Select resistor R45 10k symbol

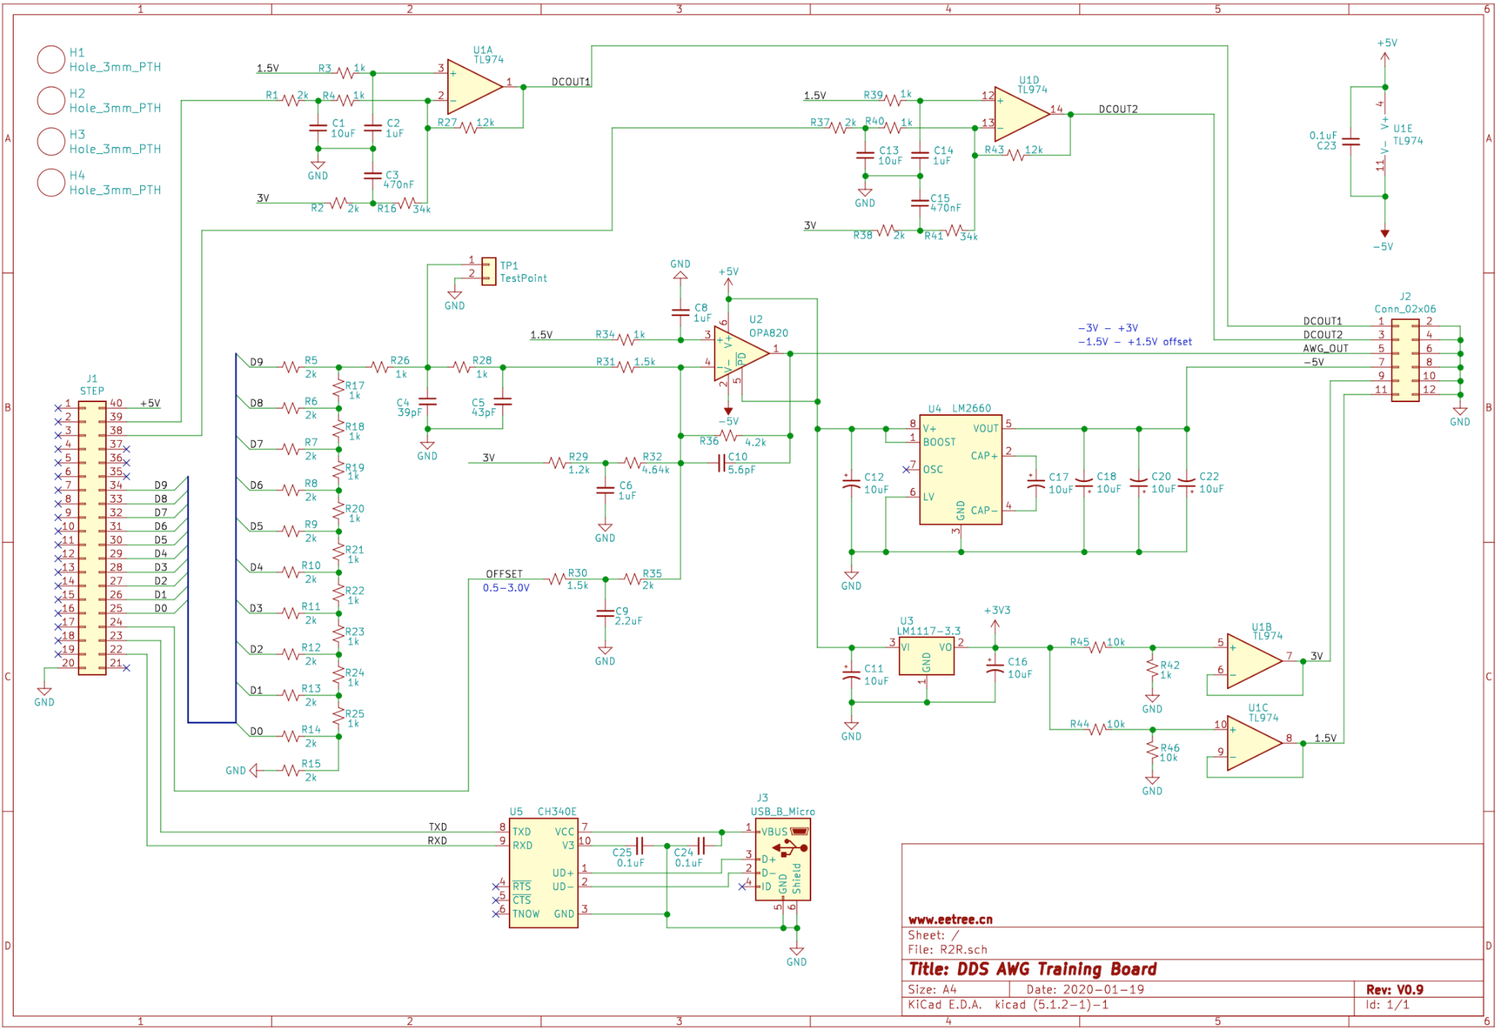click(1098, 647)
